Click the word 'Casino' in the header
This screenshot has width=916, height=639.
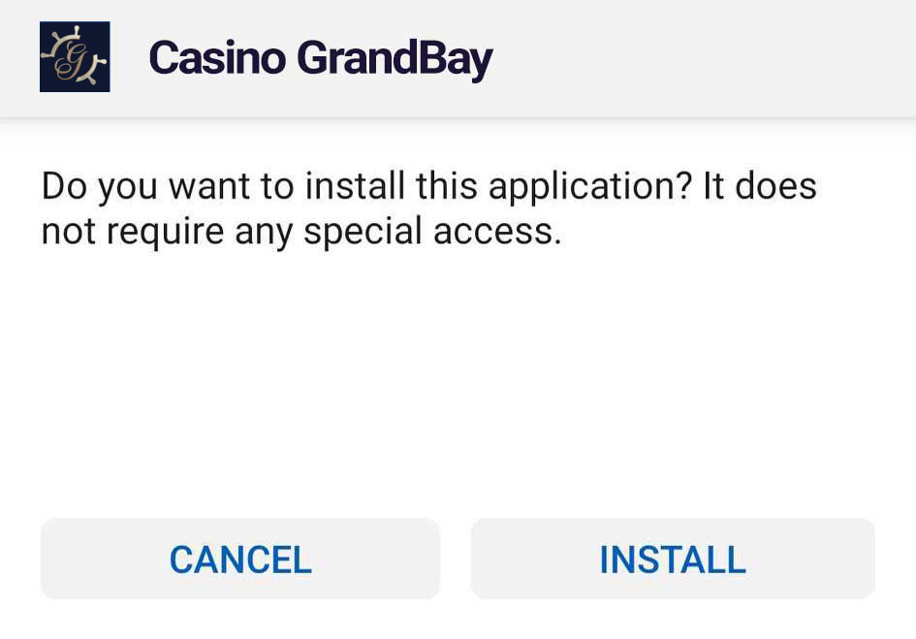(x=217, y=58)
